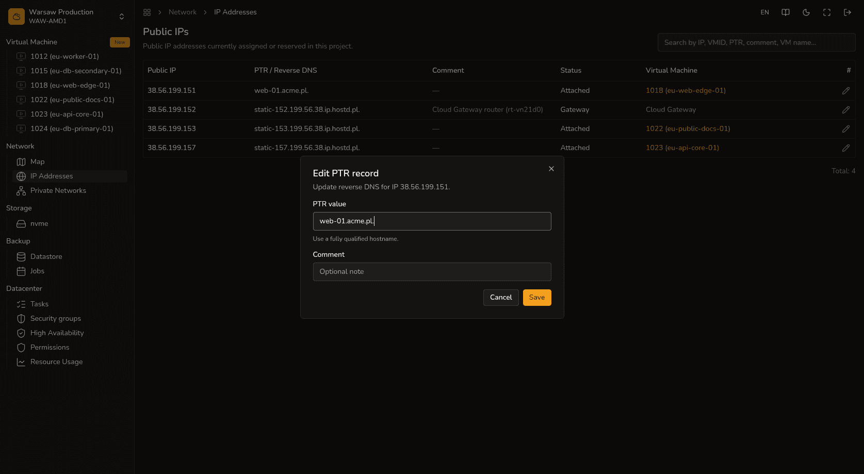Select VM 1024 (eu-db-primary-01) in sidebar
The image size is (864, 474).
click(x=72, y=129)
